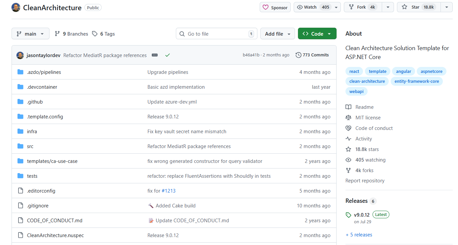Open CleanArchitecture.nuspec file name
The image size is (458, 245).
point(55,235)
